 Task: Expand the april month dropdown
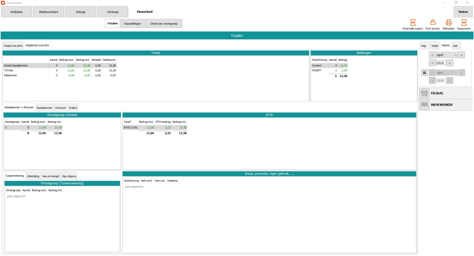point(456,55)
